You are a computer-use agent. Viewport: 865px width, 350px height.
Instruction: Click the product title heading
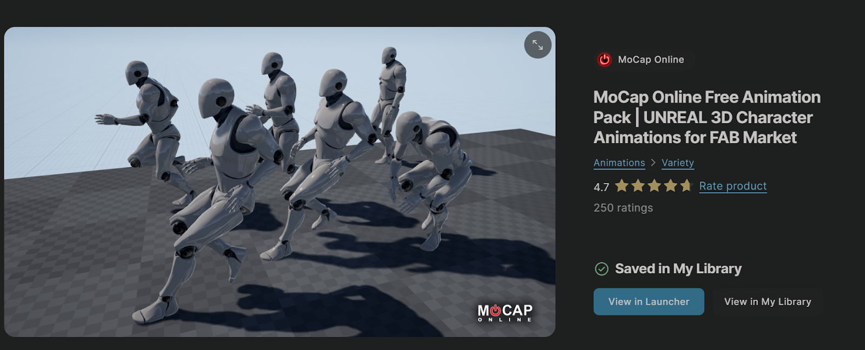[707, 117]
